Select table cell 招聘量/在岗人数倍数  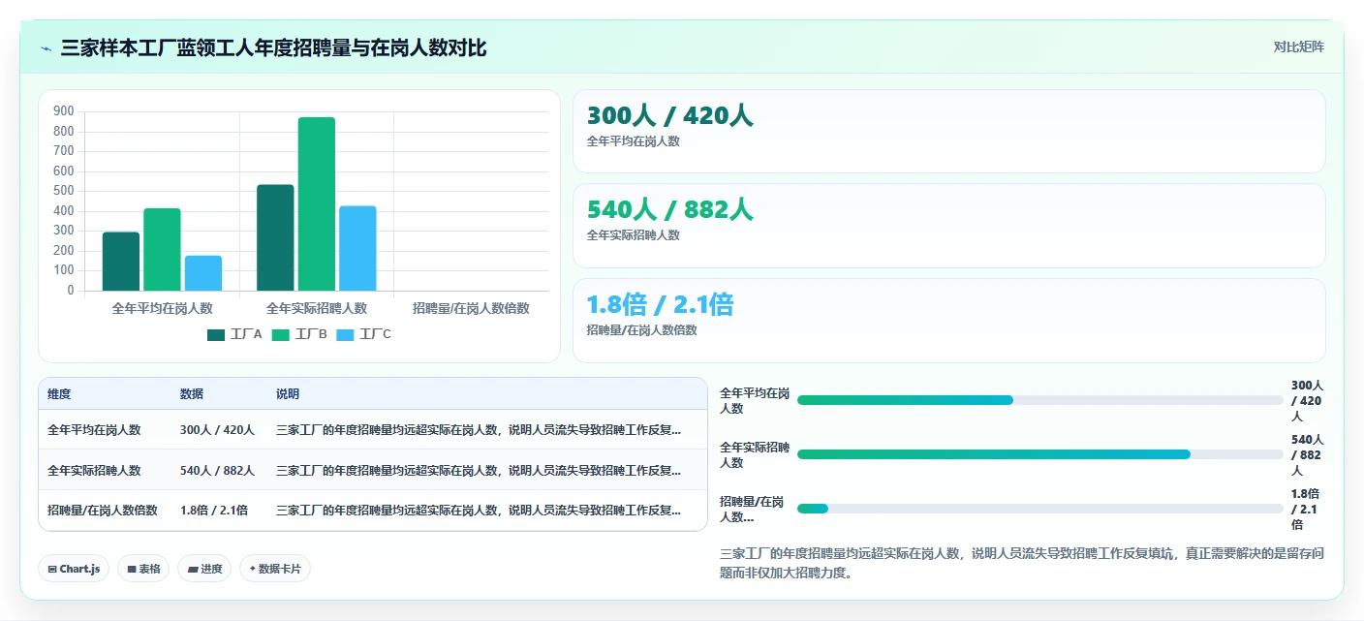point(103,511)
